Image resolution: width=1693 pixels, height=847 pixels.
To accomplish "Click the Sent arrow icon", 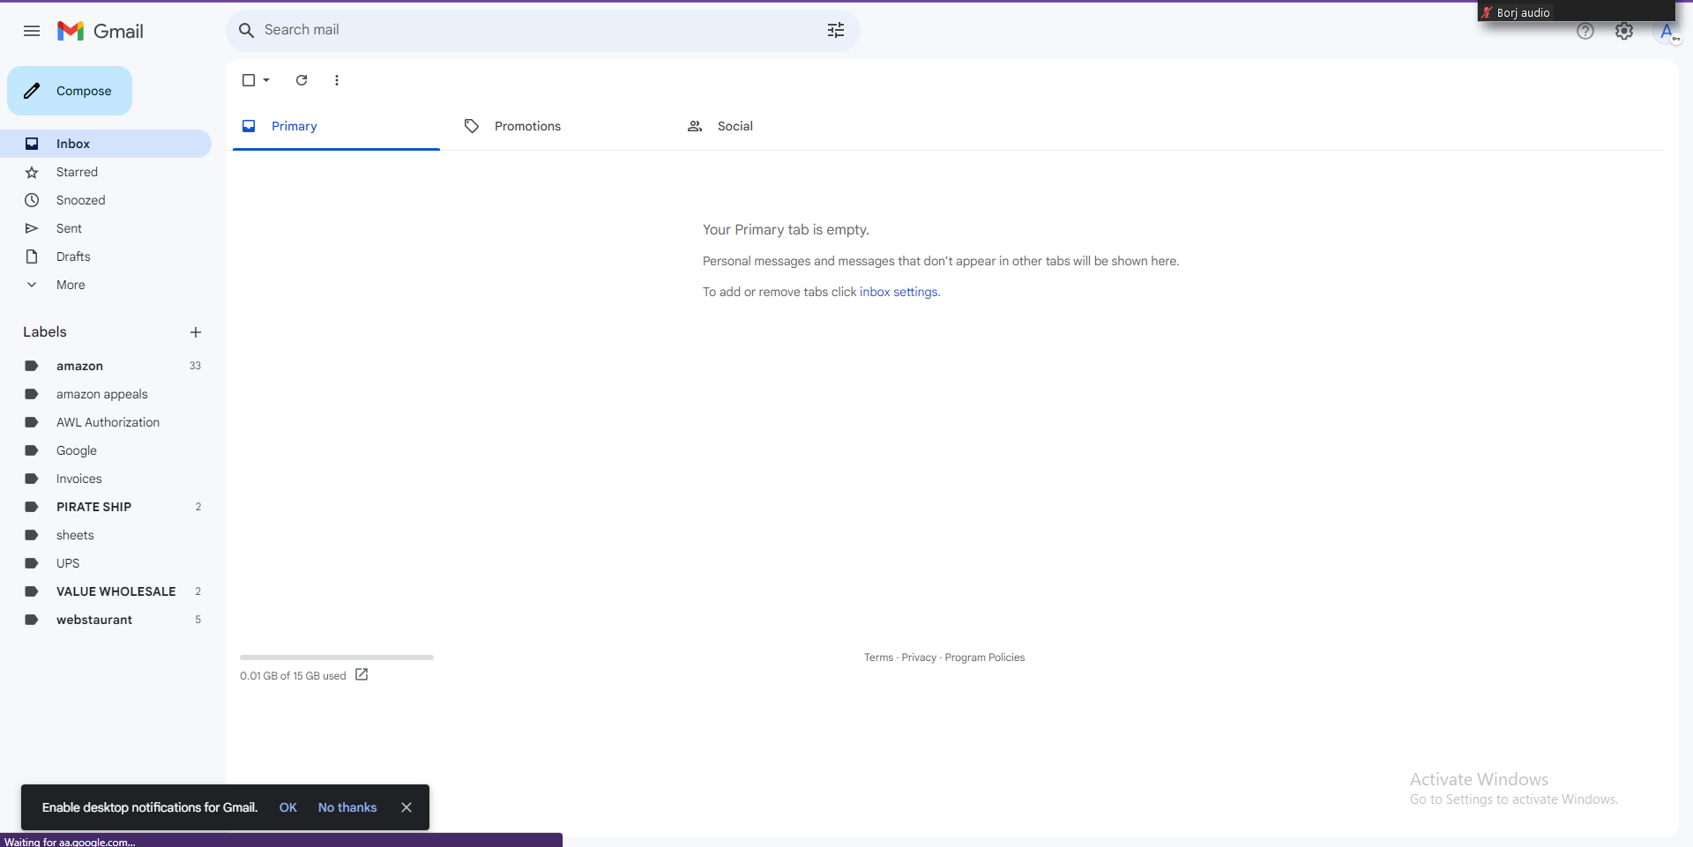I will tap(32, 228).
